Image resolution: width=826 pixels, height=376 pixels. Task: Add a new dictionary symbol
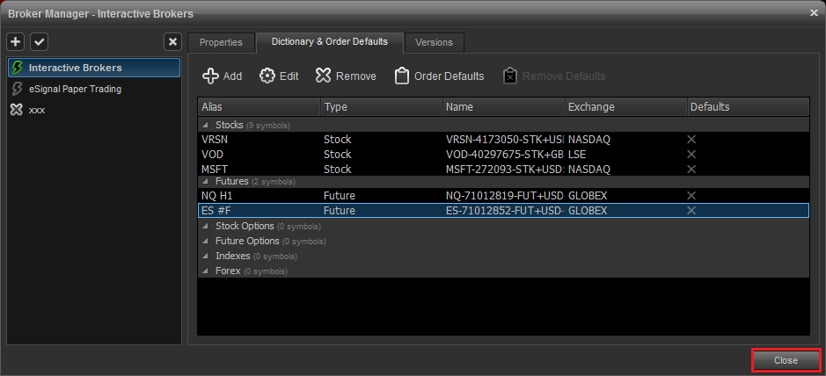[223, 76]
